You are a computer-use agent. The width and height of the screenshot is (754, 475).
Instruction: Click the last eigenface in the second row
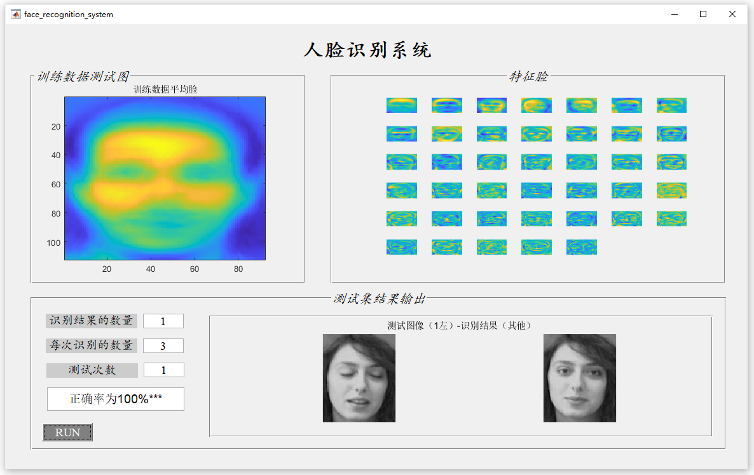click(x=671, y=133)
